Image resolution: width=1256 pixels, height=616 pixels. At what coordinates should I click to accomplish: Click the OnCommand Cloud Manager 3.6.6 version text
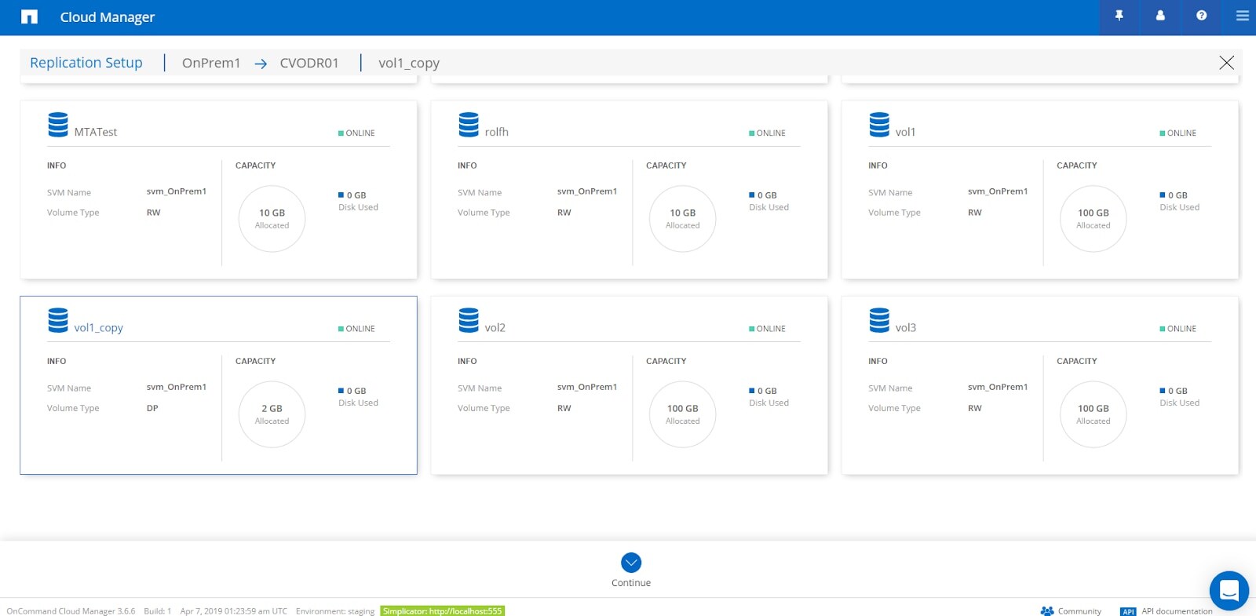[x=71, y=611]
